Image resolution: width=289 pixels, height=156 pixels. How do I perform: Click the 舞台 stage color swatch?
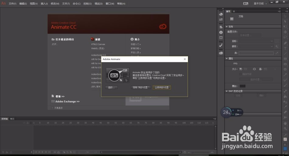[242, 86]
